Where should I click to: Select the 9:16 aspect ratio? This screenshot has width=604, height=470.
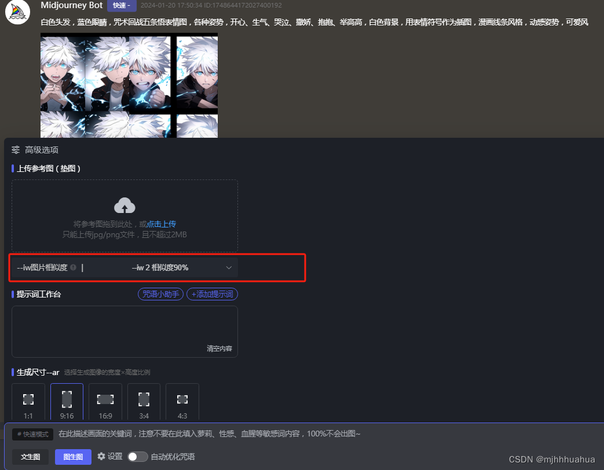tap(67, 401)
